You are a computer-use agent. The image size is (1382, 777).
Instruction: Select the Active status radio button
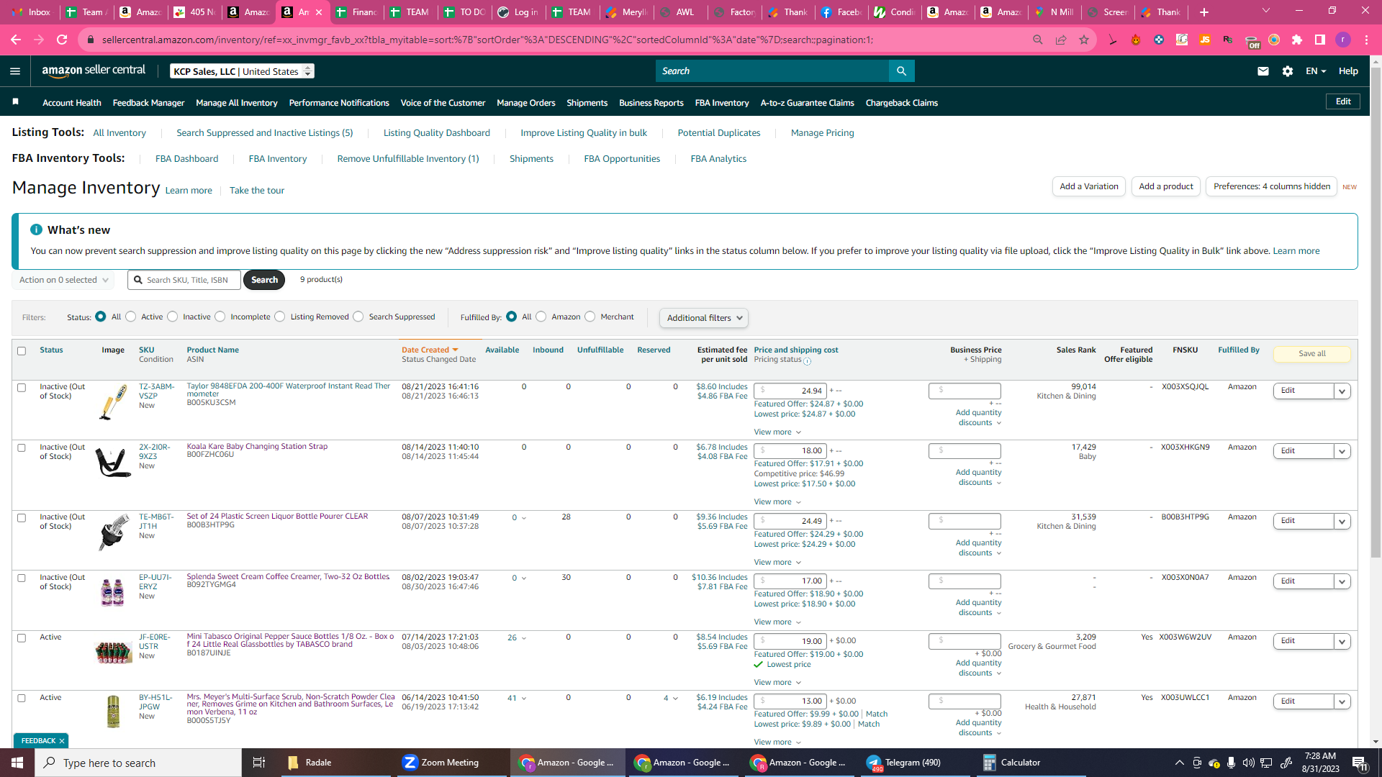click(131, 317)
